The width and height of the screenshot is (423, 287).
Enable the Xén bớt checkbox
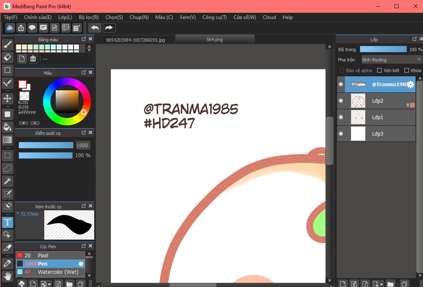pos(379,70)
